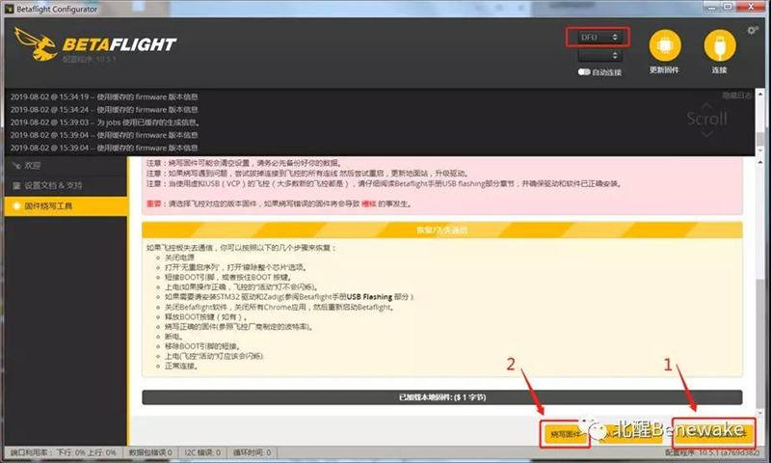Click the Firmware Flasher (固件烧写工具) tab icon
Image resolution: width=771 pixels, height=463 pixels.
pyautogui.click(x=15, y=206)
